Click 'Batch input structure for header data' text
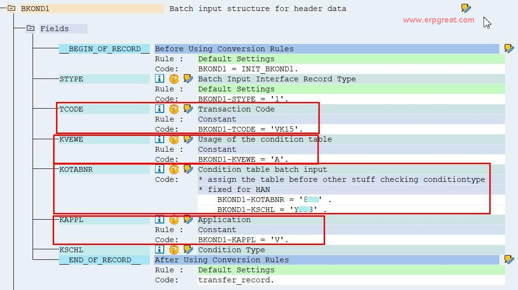 point(258,9)
